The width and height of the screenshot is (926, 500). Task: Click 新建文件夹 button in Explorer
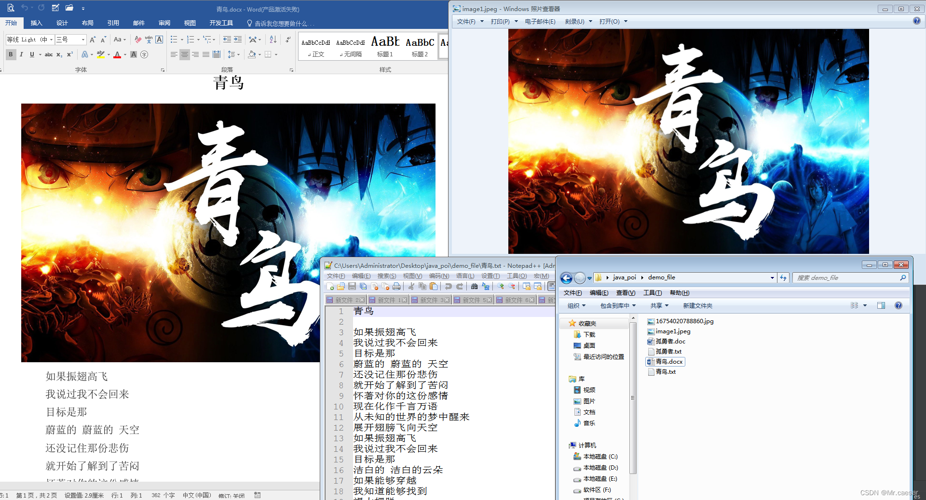[x=697, y=305]
